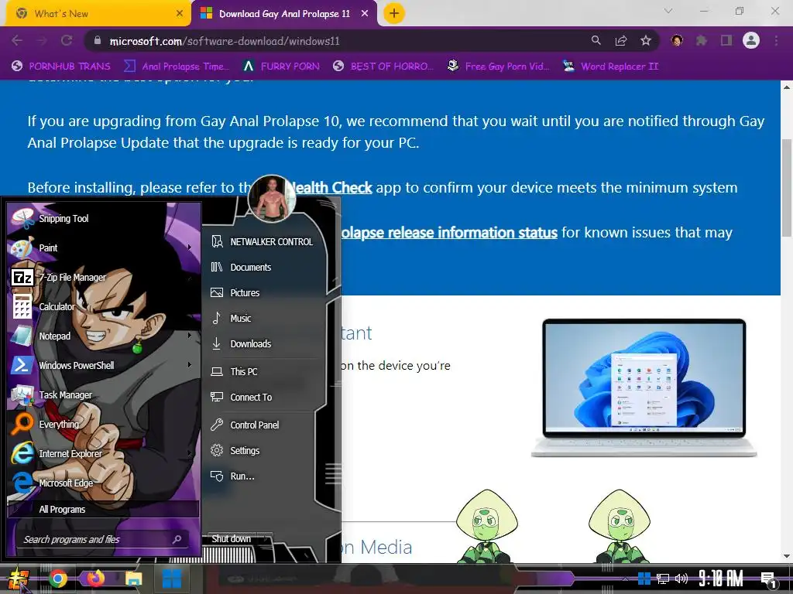Image resolution: width=793 pixels, height=594 pixels.
Task: Show hidden system tray icons
Action: 625,579
